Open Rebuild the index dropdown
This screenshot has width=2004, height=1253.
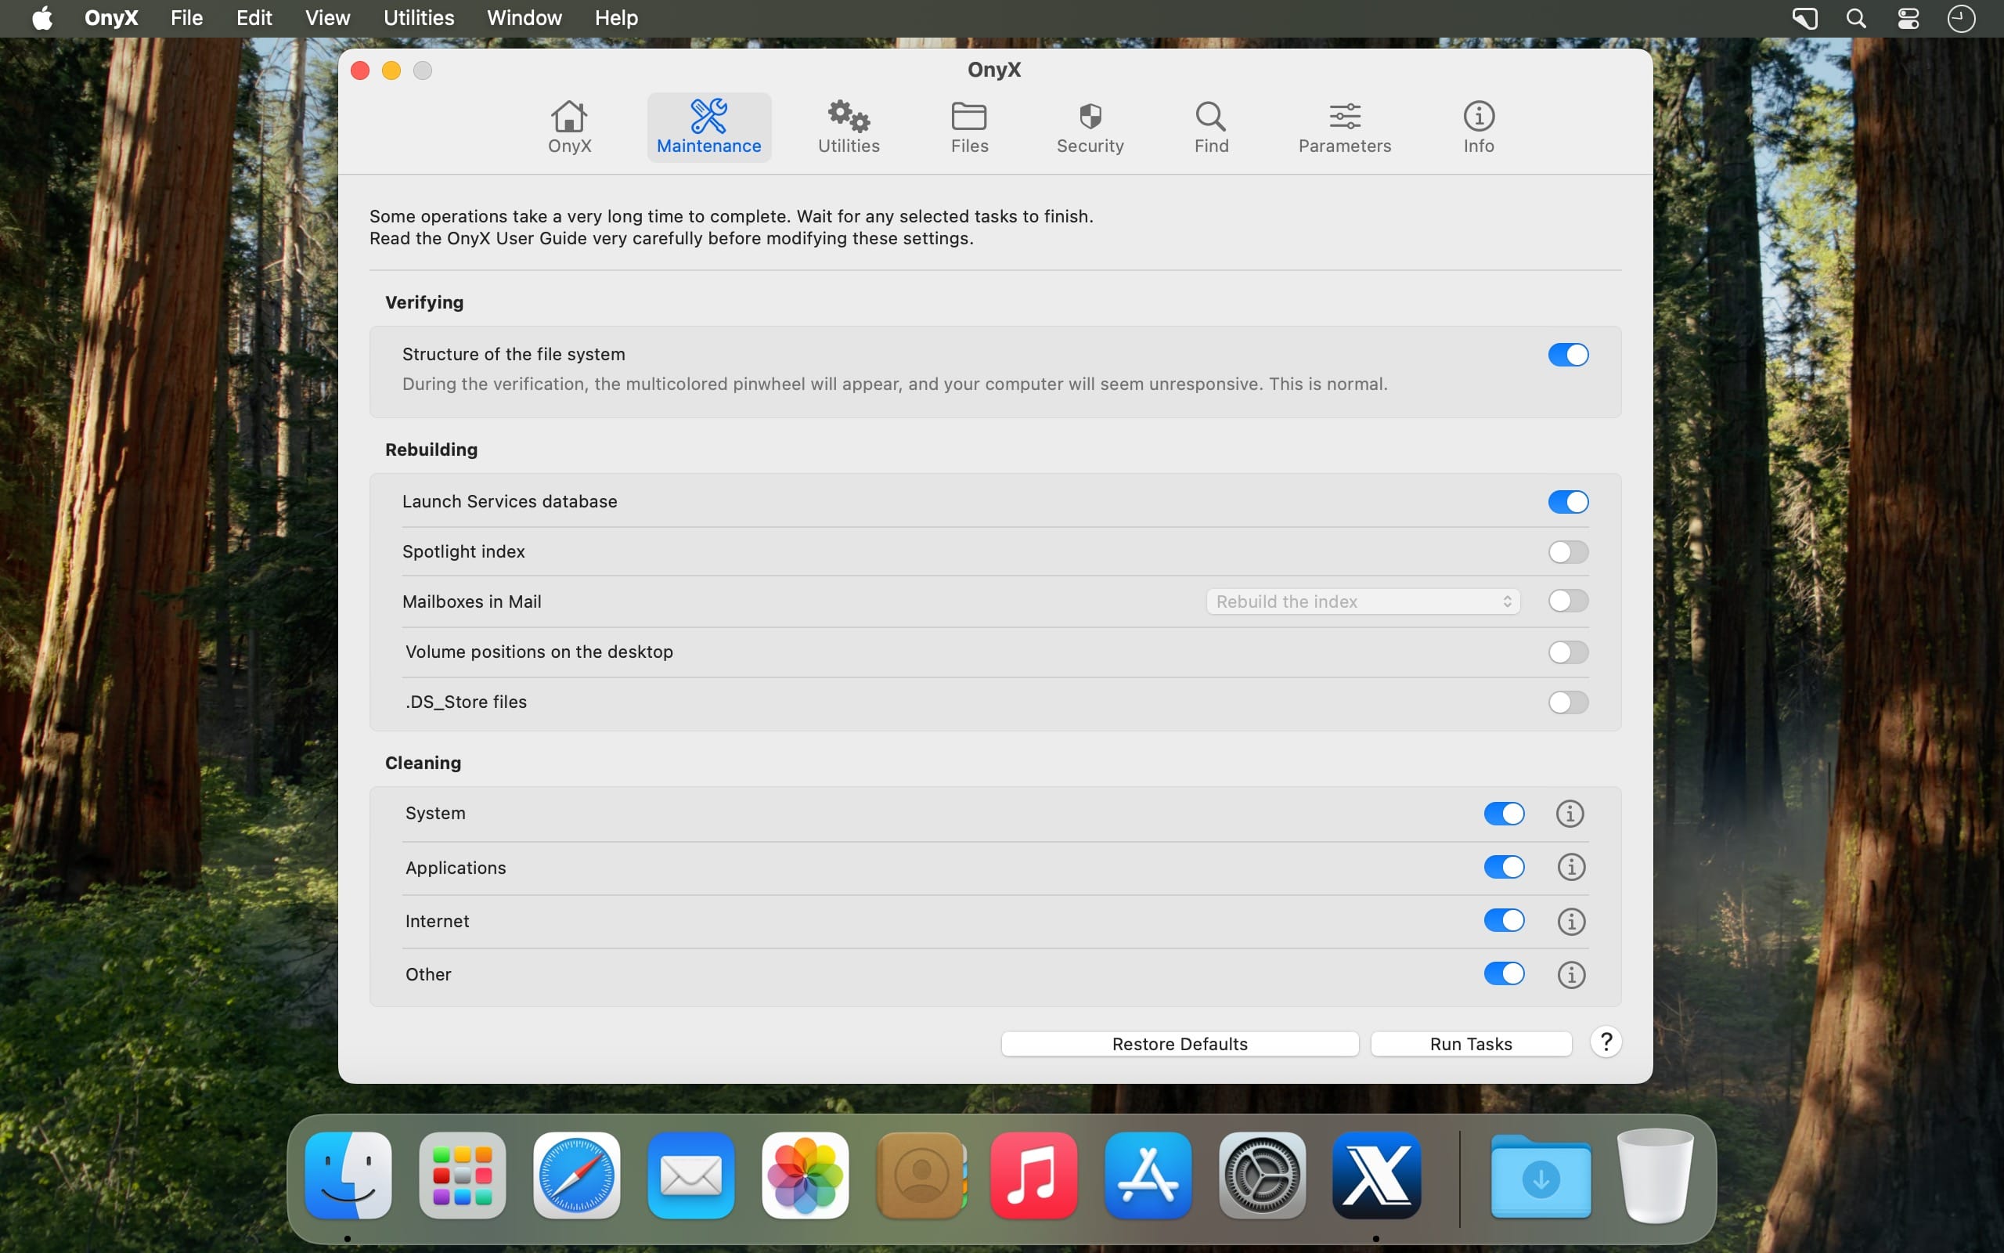(x=1362, y=601)
